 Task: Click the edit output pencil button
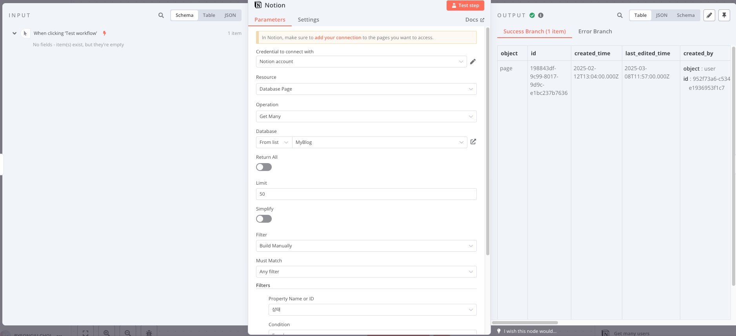pyautogui.click(x=709, y=15)
